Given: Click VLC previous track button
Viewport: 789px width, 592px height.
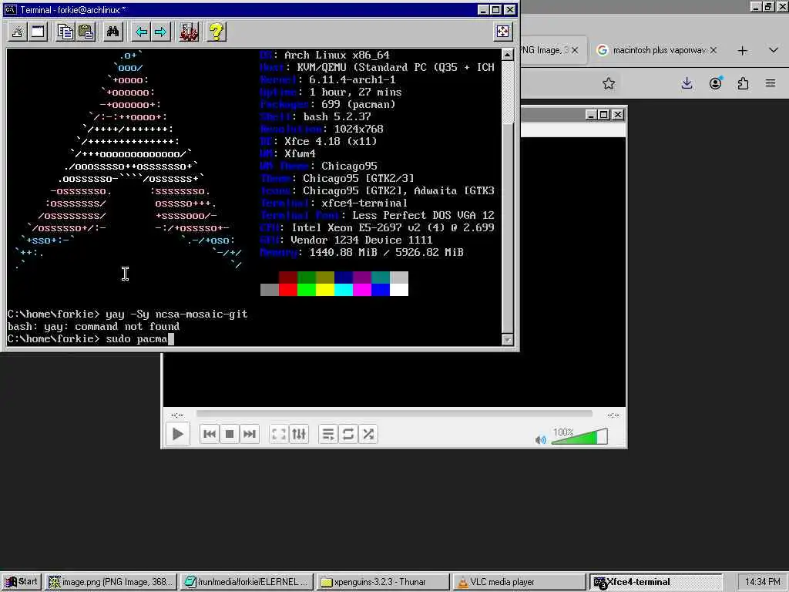Looking at the screenshot, I should click(x=210, y=434).
